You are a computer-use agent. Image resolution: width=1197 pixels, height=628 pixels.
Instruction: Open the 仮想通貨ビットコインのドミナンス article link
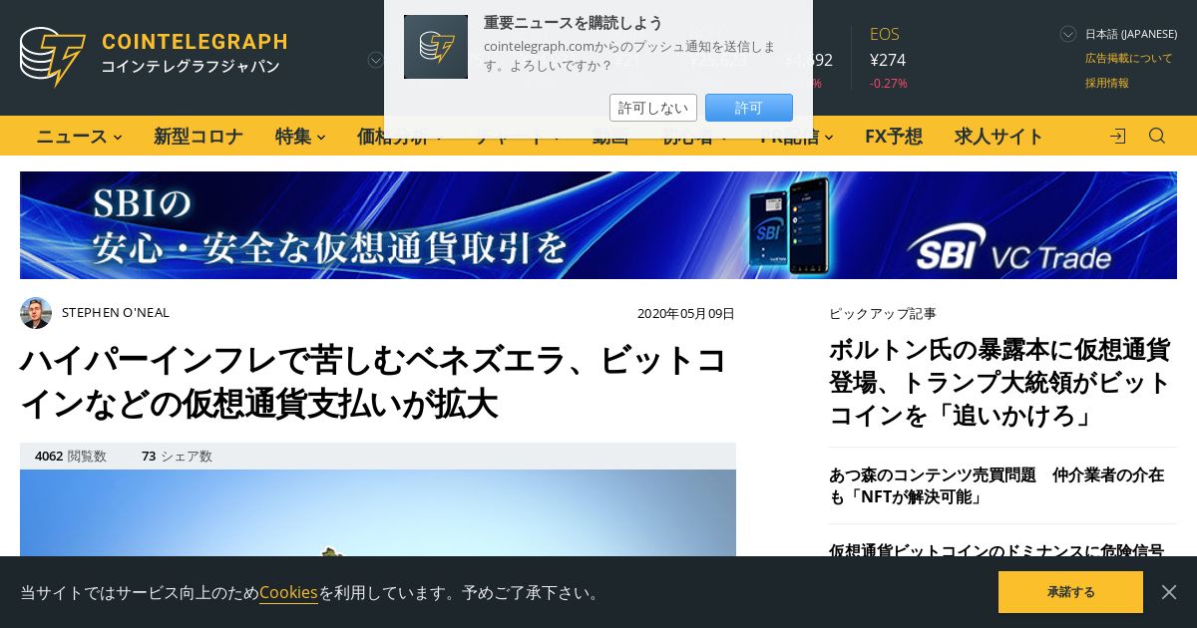click(x=997, y=550)
